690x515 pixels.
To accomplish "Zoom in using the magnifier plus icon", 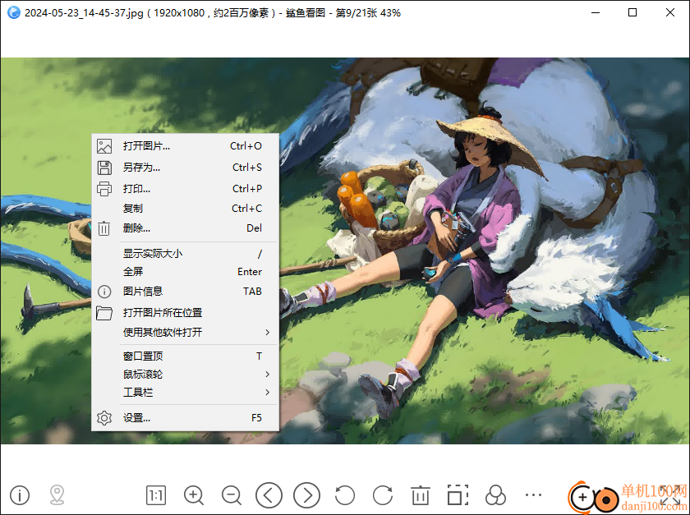I will [194, 495].
